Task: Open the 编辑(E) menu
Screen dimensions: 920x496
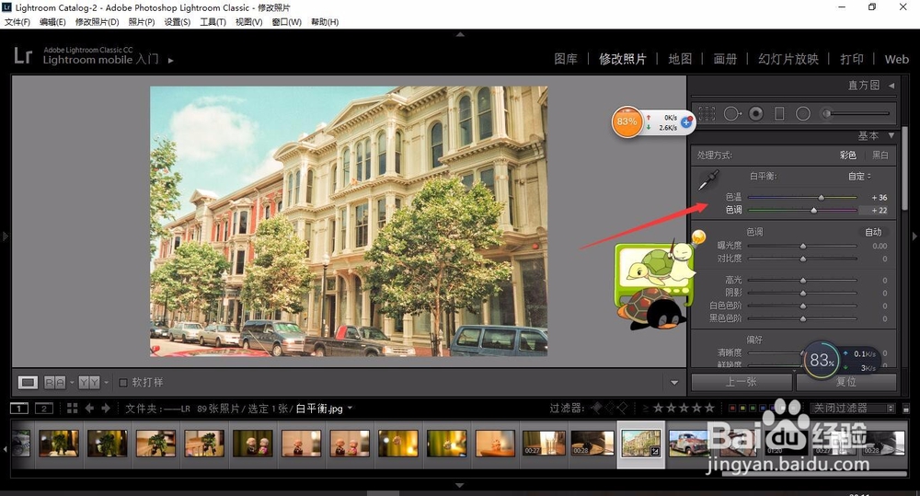Action: [52, 22]
